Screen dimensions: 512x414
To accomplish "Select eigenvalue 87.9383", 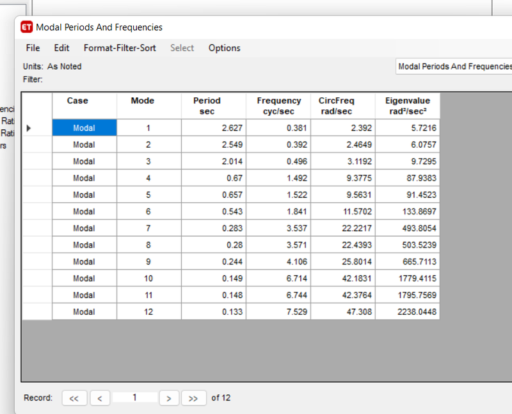I will [408, 178].
